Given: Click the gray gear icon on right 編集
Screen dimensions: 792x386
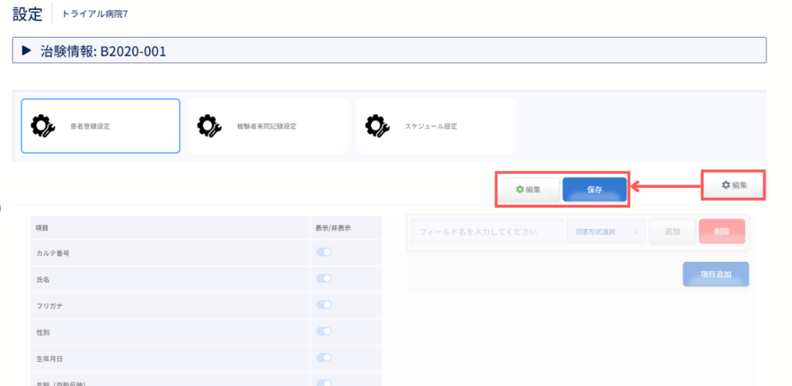Looking at the screenshot, I should (725, 185).
